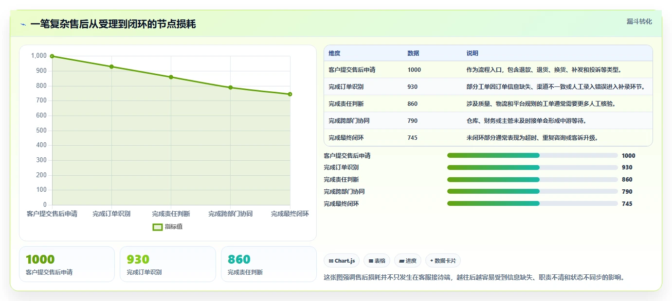The height and width of the screenshot is (301, 672).
Task: Click the 表格 chip
Action: (x=377, y=261)
